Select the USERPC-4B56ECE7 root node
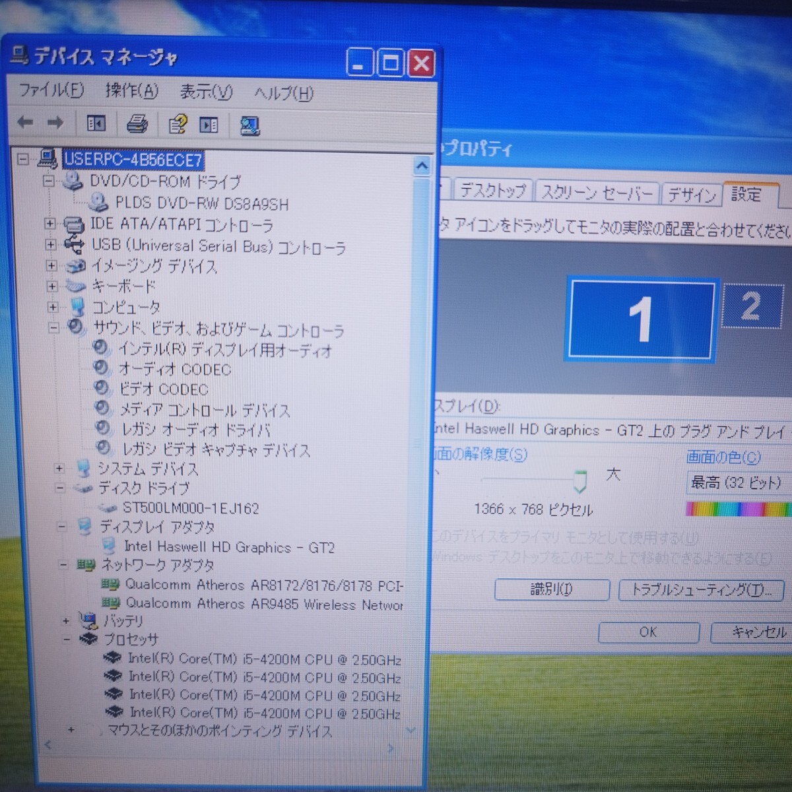Image resolution: width=792 pixels, height=792 pixels. point(133,160)
